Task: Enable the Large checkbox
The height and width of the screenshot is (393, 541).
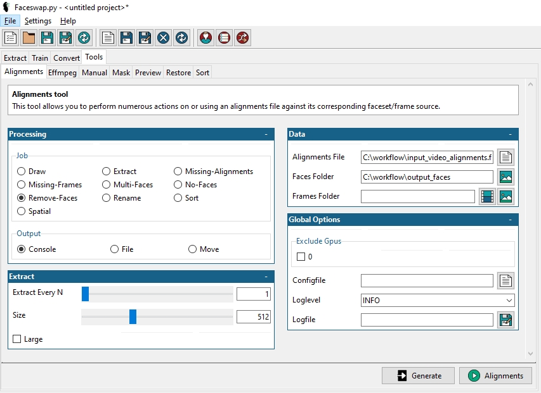Action: [16, 339]
